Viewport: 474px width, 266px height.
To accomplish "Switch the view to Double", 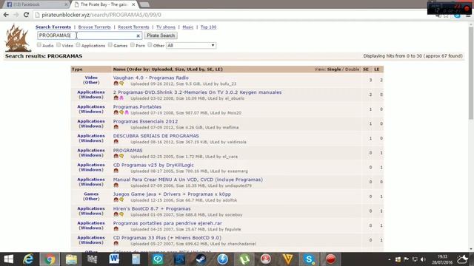I will point(353,69).
